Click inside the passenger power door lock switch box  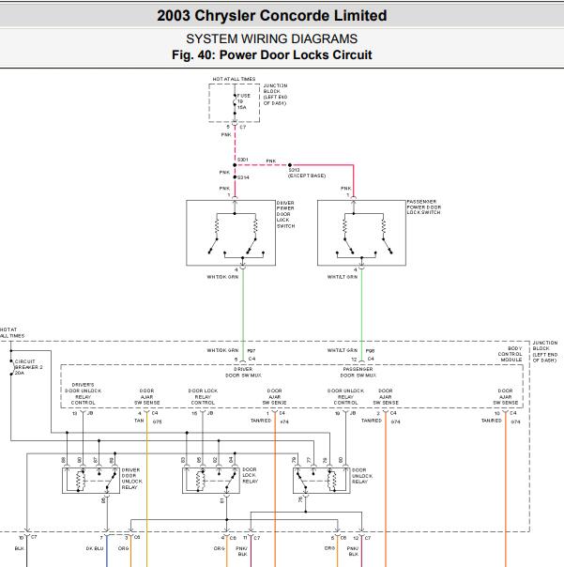click(361, 233)
